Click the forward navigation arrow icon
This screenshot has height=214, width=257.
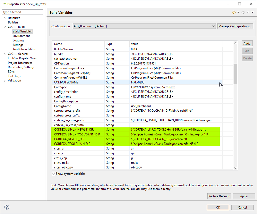tap(243, 12)
